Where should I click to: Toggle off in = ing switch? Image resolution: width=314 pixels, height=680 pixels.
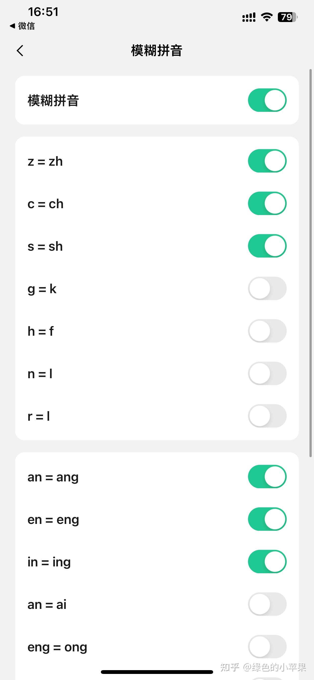click(267, 561)
